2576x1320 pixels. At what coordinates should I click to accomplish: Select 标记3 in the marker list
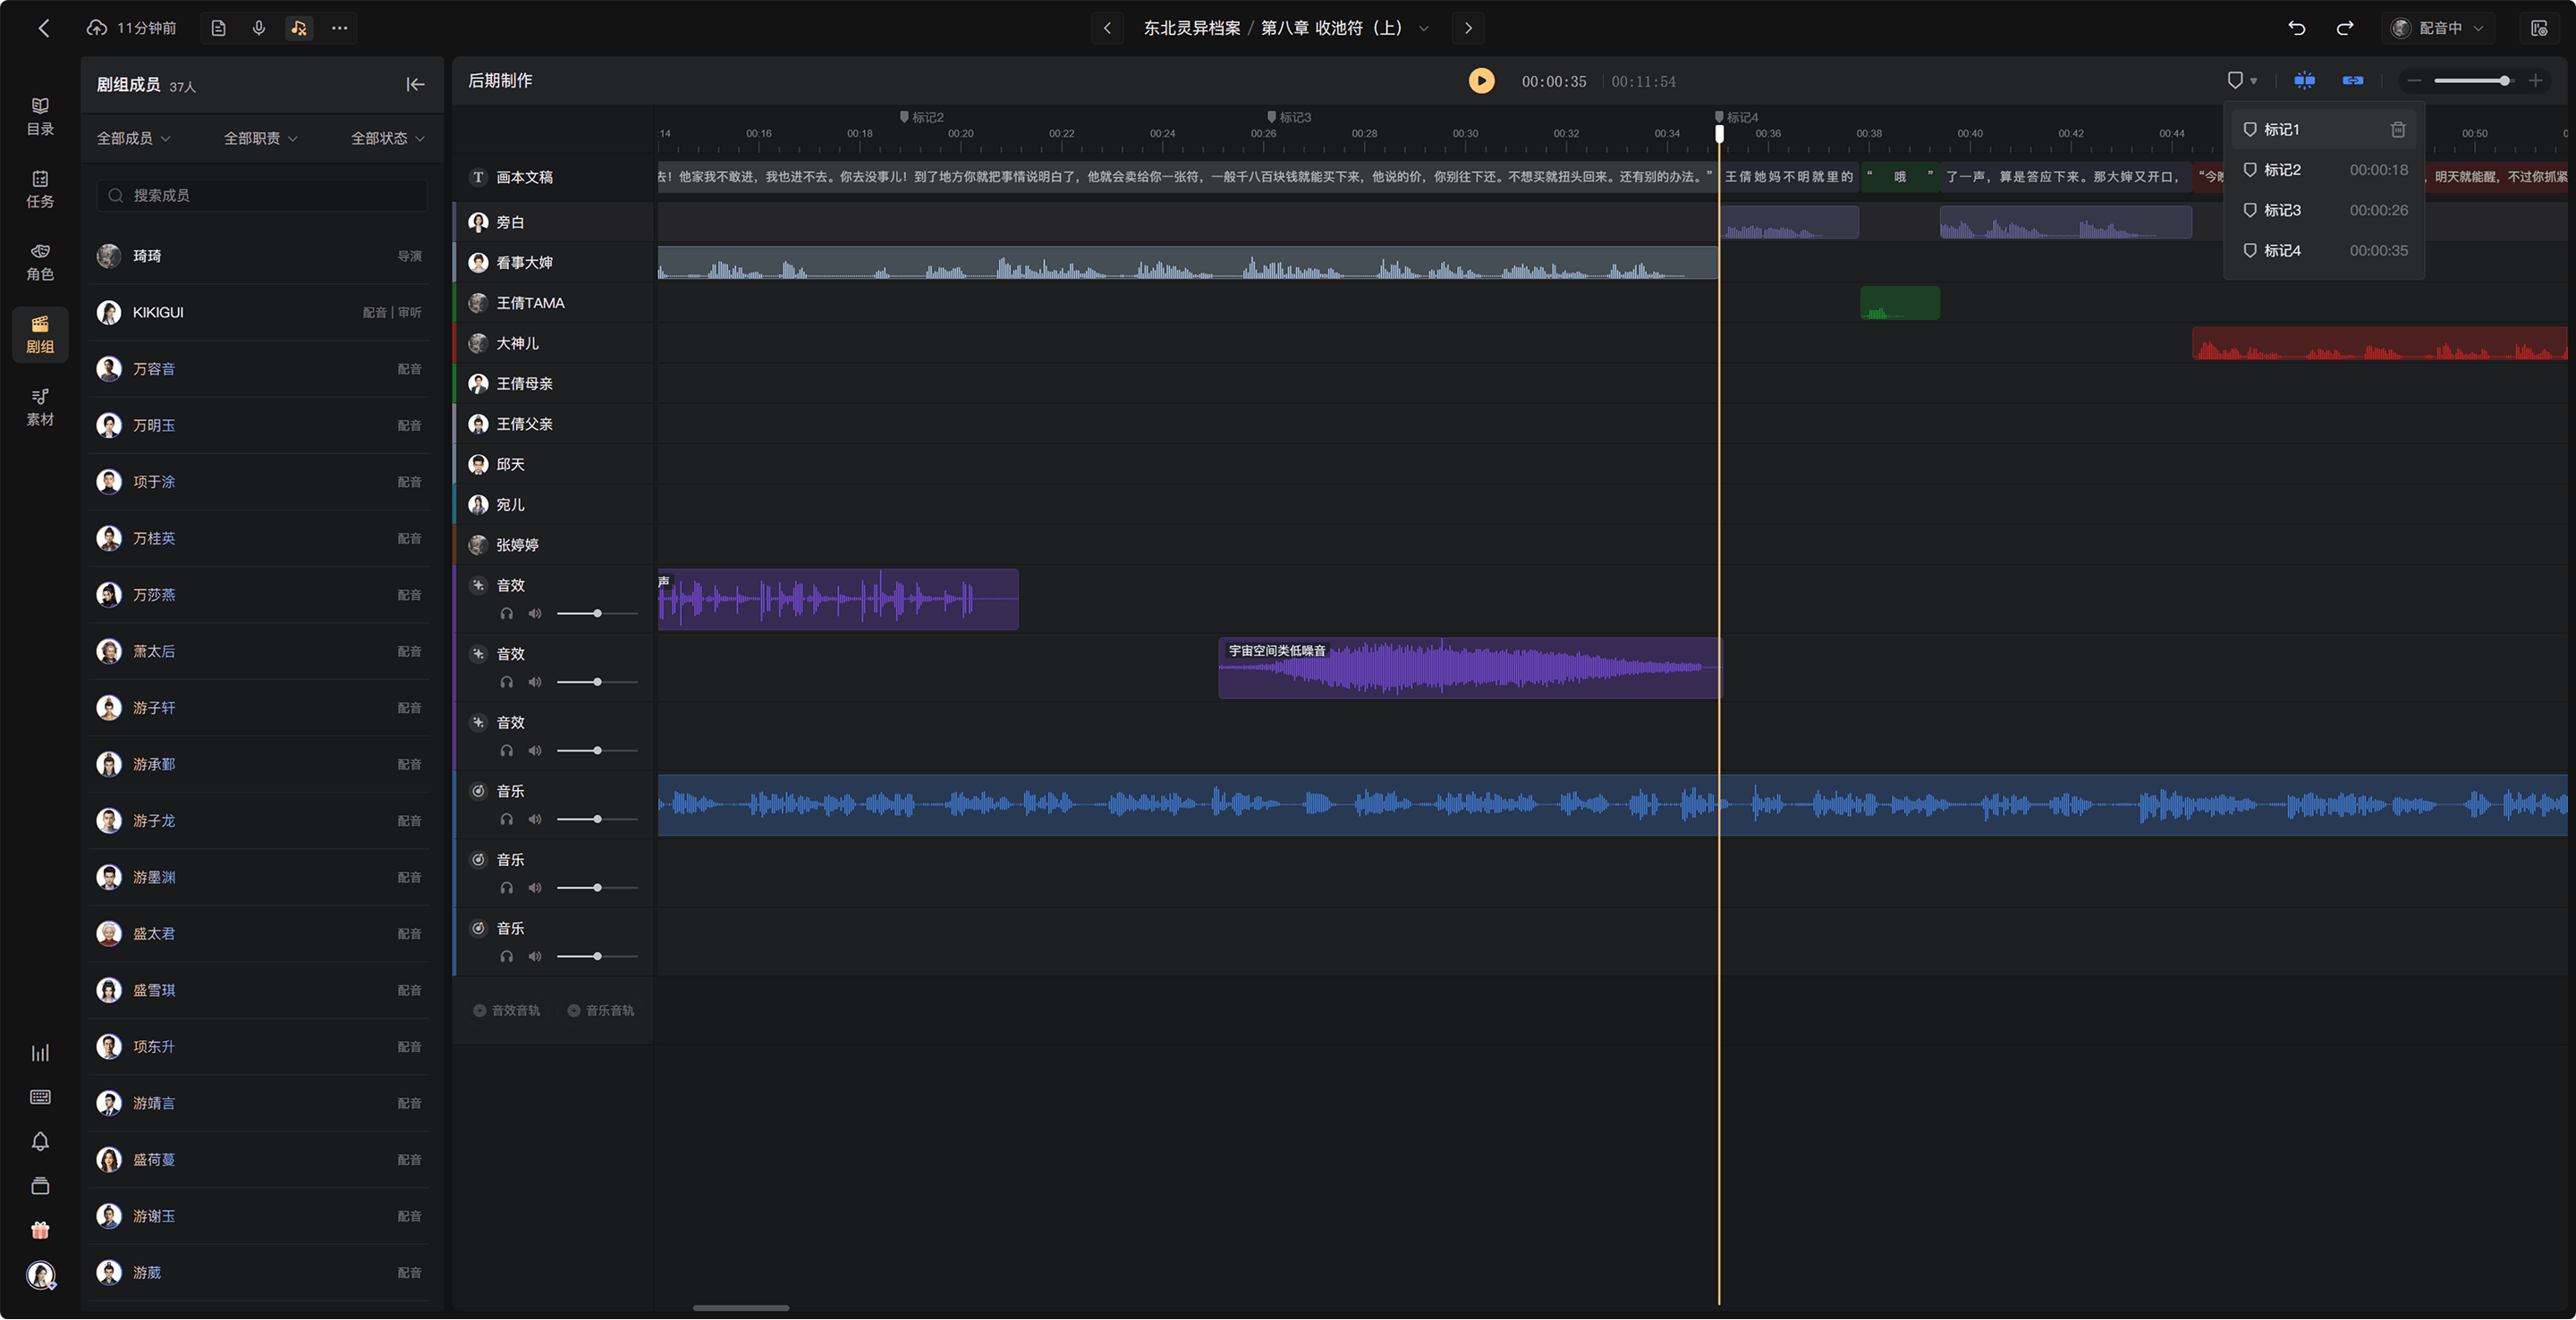click(x=2324, y=211)
